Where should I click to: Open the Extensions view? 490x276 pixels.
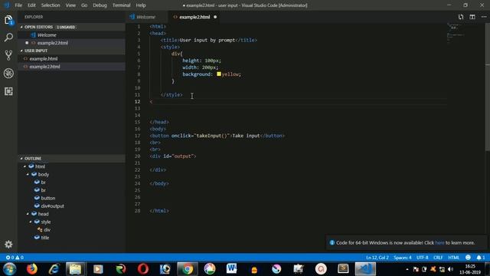pos(8,91)
